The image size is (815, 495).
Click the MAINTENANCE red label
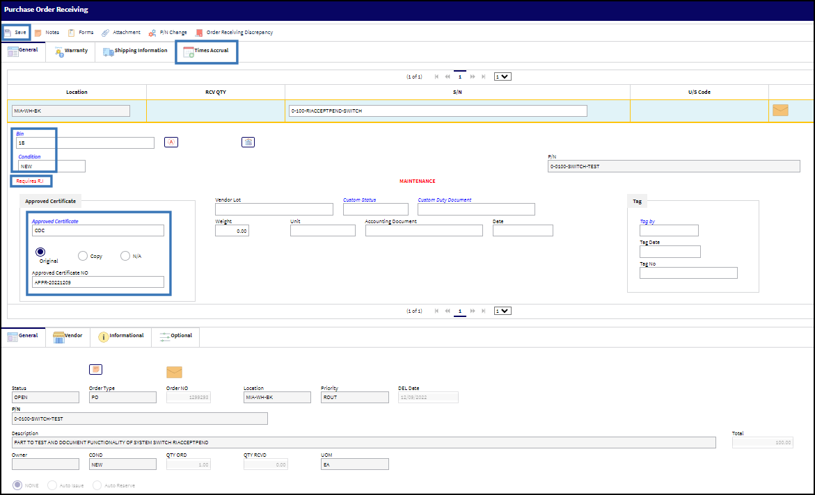(x=418, y=181)
